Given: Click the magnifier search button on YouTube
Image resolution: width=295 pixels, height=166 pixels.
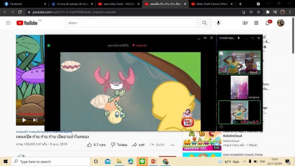Looking at the screenshot, I should click(x=204, y=23).
